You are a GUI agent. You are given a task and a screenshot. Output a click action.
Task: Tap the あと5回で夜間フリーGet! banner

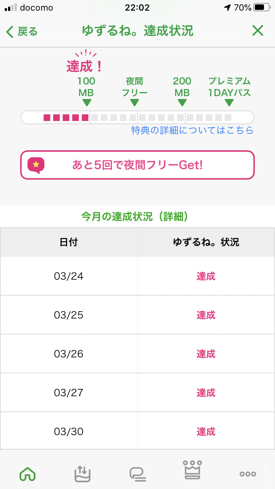coord(137,165)
